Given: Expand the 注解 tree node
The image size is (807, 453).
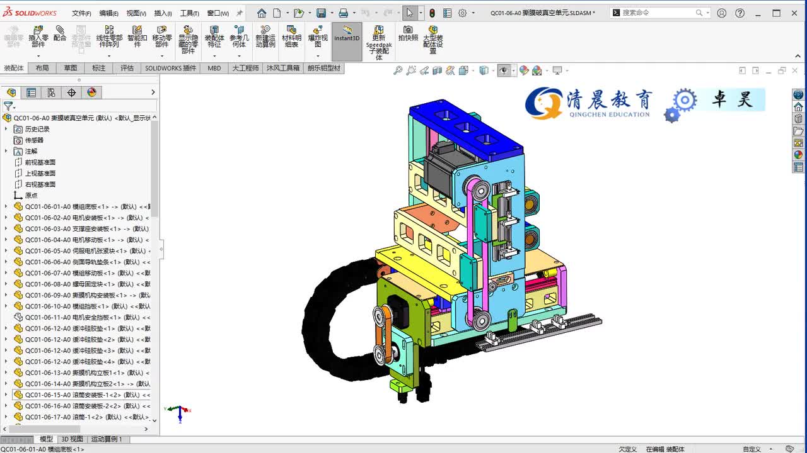Looking at the screenshot, I should click(x=6, y=151).
